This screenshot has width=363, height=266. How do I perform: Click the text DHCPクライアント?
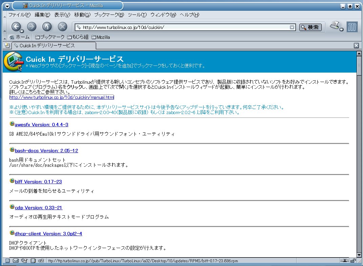tap(28, 243)
